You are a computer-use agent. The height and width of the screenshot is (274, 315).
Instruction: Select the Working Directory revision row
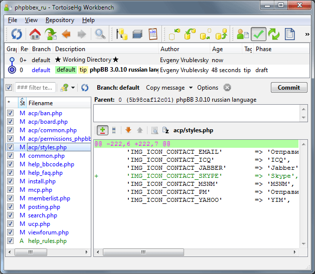pyautogui.click(x=156, y=60)
